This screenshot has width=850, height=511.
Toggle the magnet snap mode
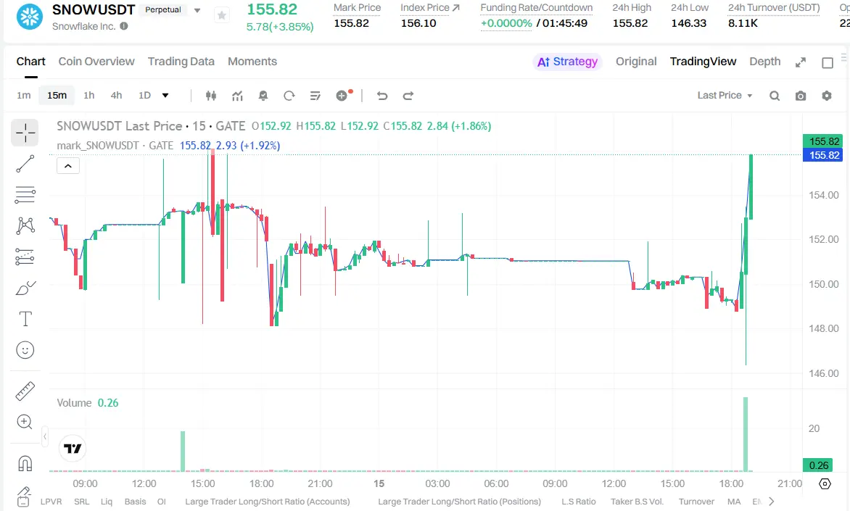click(x=25, y=463)
